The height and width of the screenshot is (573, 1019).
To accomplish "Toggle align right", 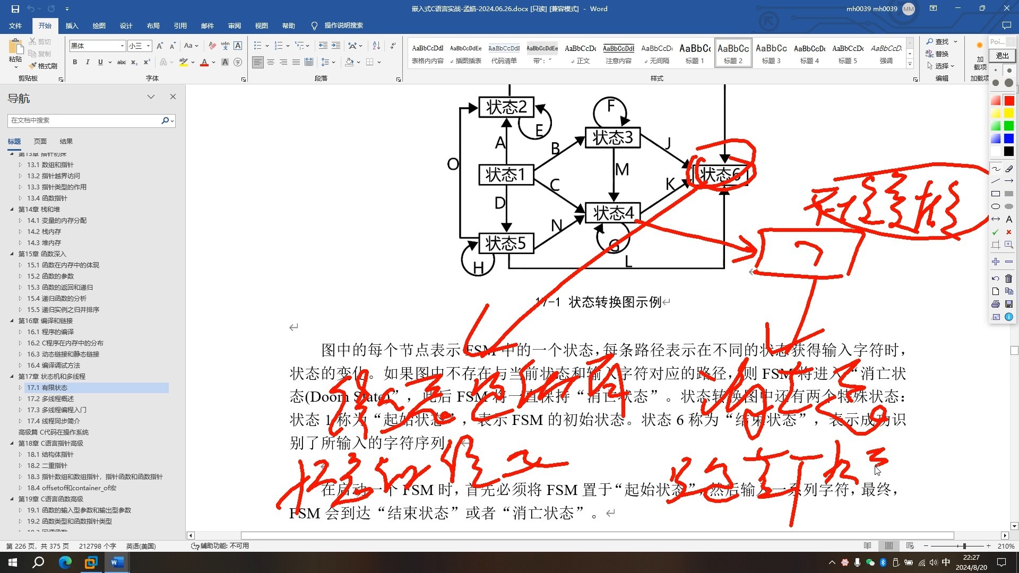I will [283, 63].
